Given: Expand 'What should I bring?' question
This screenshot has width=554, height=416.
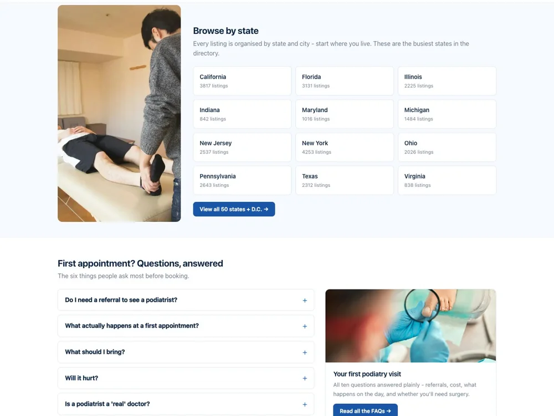Looking at the screenshot, I should 186,352.
